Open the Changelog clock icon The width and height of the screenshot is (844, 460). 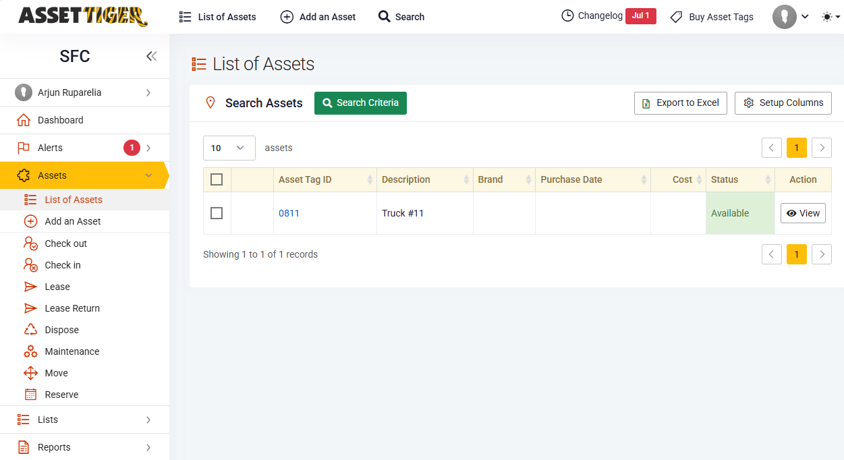(x=567, y=16)
